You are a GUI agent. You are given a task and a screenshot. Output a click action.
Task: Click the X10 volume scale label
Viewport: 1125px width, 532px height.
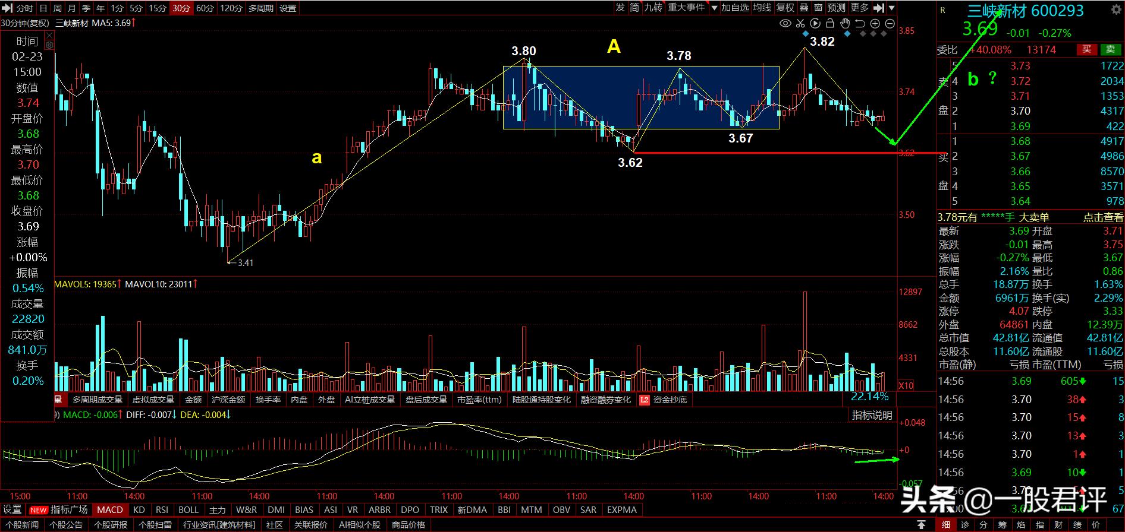(906, 386)
